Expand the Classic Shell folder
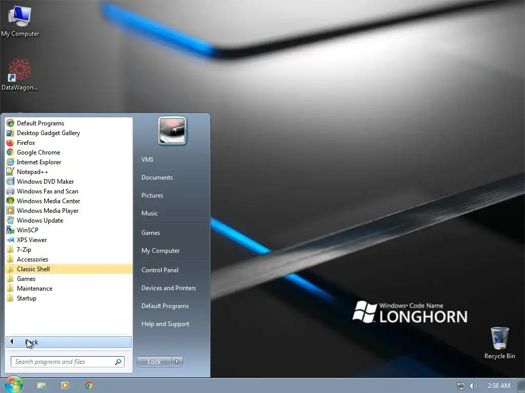 [69, 269]
